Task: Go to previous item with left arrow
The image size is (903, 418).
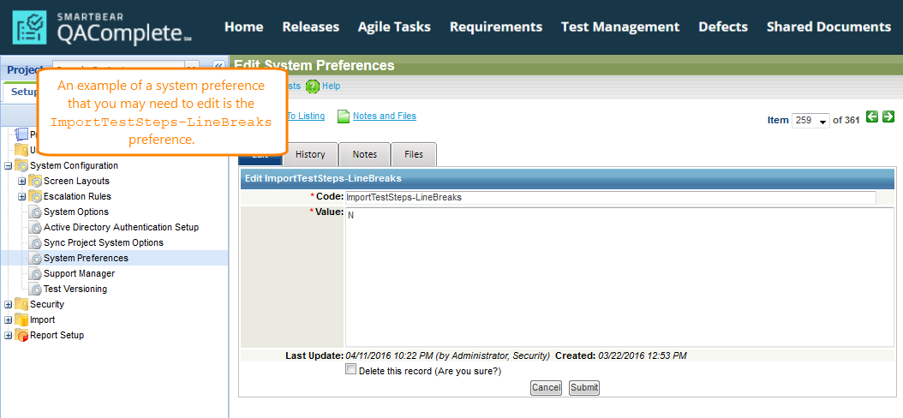Action: click(x=872, y=116)
